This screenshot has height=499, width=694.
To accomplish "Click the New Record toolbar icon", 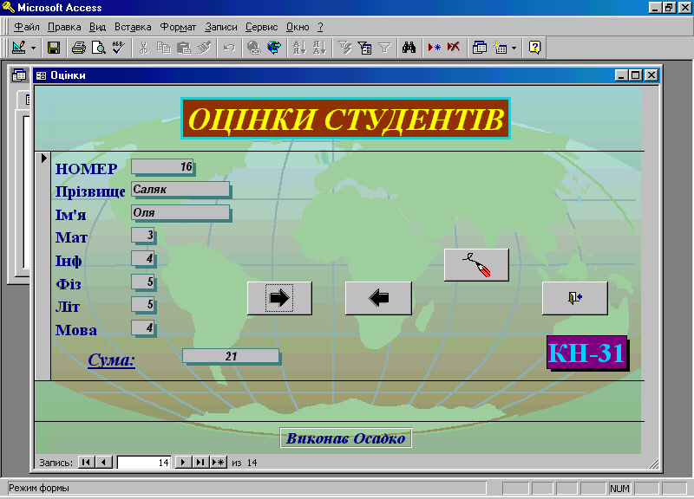I will pos(435,48).
